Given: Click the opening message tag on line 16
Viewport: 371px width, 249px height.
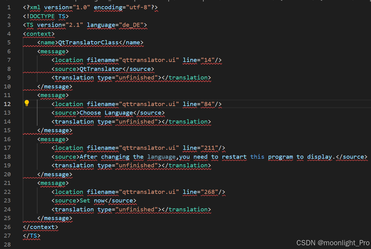Looking at the screenshot, I should (x=53, y=139).
